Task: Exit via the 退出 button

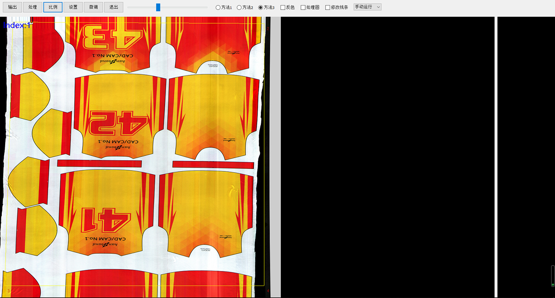Action: pyautogui.click(x=114, y=7)
